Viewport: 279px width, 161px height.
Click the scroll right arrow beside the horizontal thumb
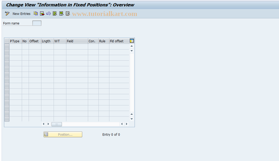click(x=48, y=124)
